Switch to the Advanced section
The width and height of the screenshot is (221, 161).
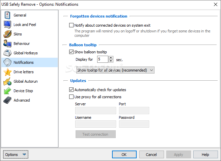(x=30, y=100)
